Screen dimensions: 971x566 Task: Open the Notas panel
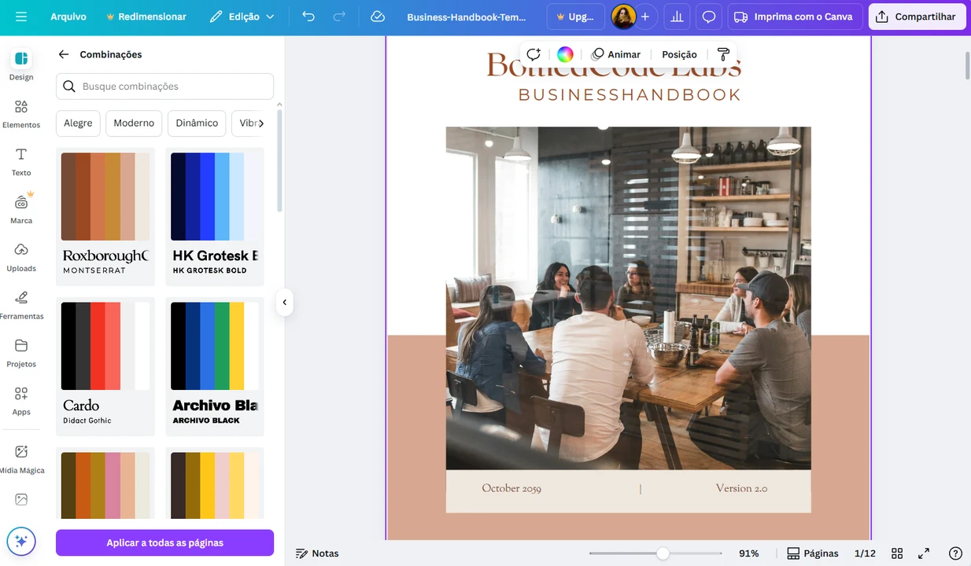317,553
